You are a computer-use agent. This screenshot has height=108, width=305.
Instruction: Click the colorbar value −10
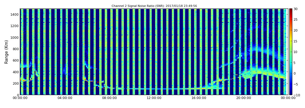[296, 95]
